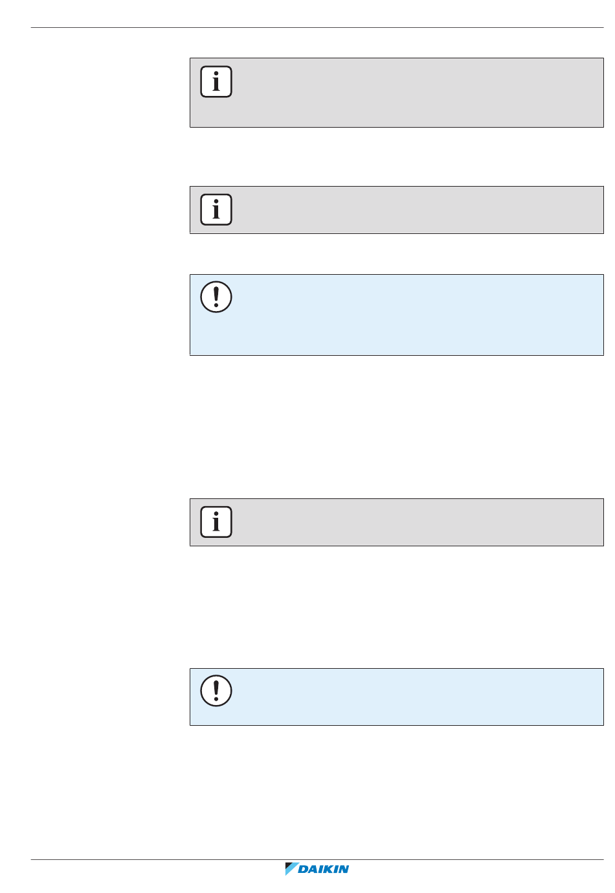Click blank area between first blue notice and third gray note
Image resolution: width=615 pixels, height=893 pixels.
pyautogui.click(x=396, y=426)
